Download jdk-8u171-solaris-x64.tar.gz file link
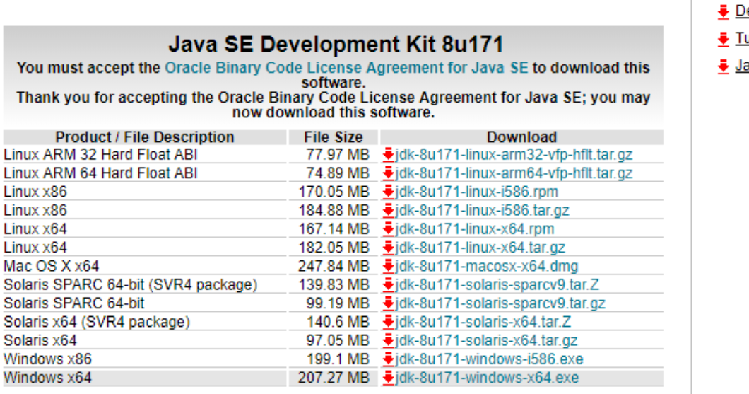This screenshot has width=749, height=394. [486, 340]
